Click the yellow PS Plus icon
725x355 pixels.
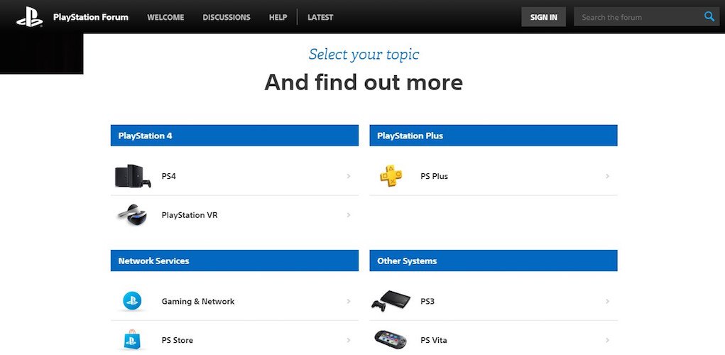[x=391, y=176]
